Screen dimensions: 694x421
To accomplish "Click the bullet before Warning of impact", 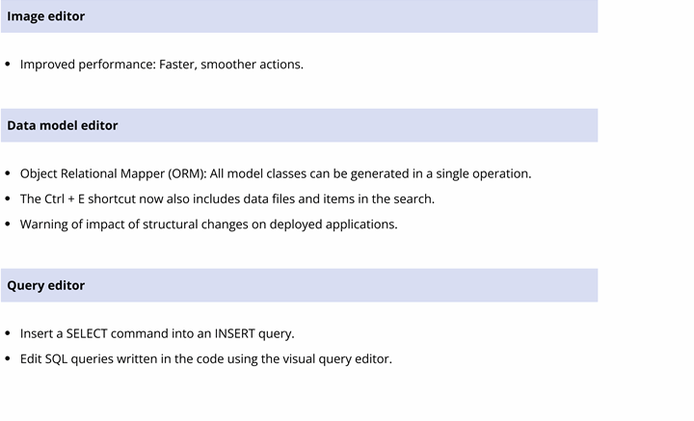I will coord(8,224).
